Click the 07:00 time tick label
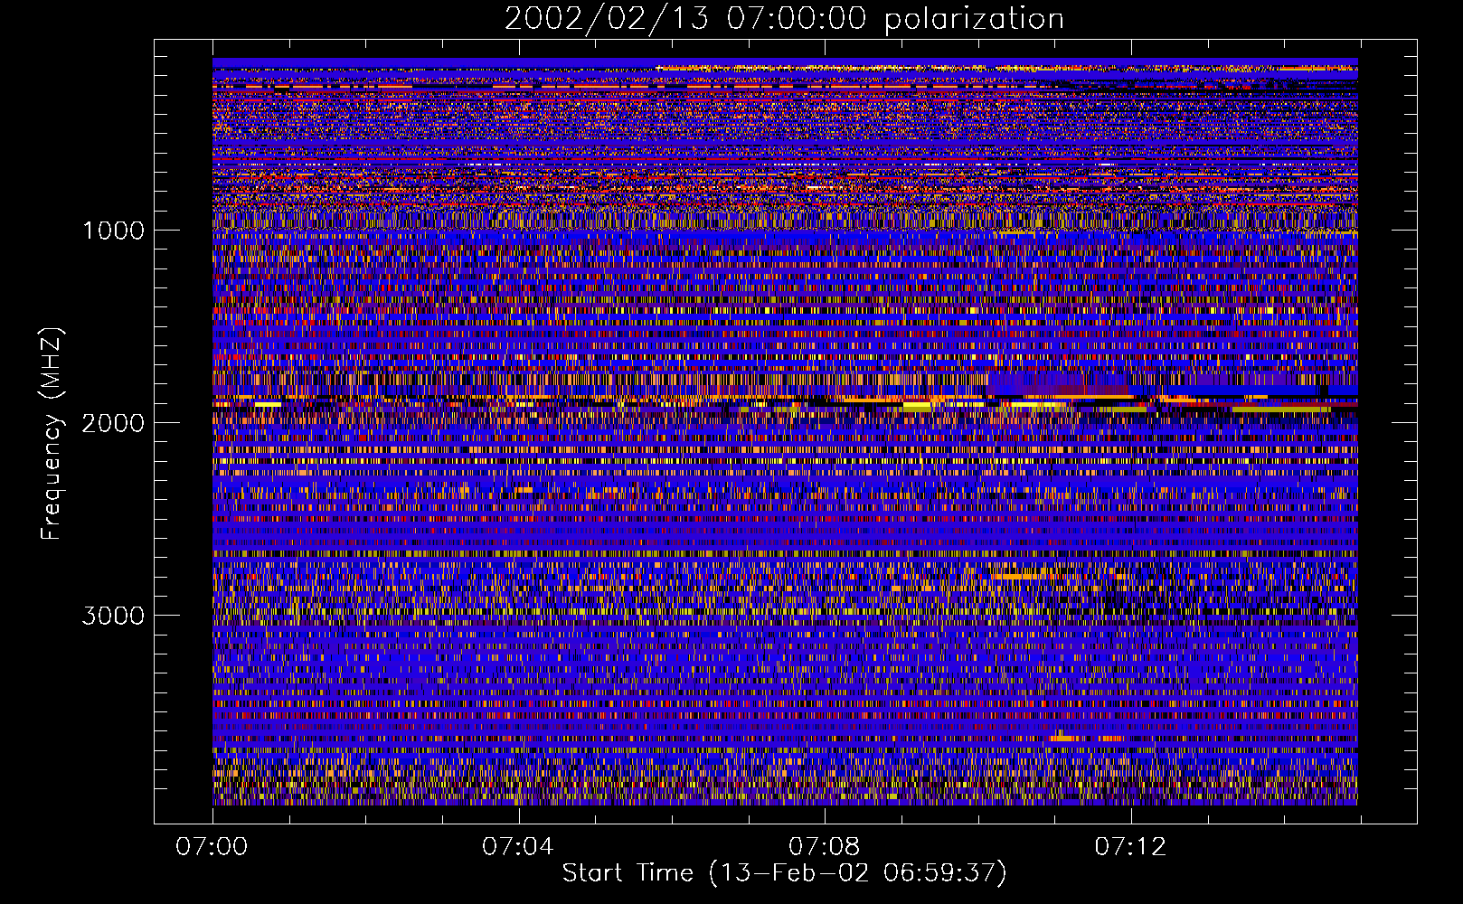The image size is (1463, 904). coord(212,846)
